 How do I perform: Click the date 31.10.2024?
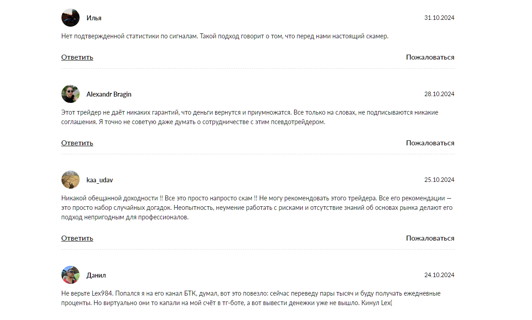[x=439, y=18]
